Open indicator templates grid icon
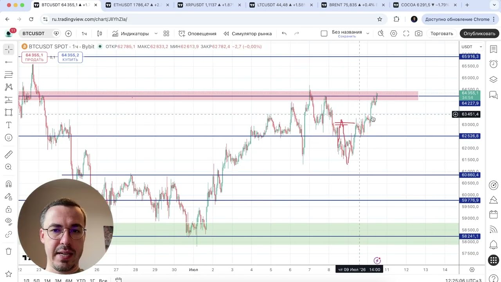Screen dimensions: 501x282 pos(166,33)
